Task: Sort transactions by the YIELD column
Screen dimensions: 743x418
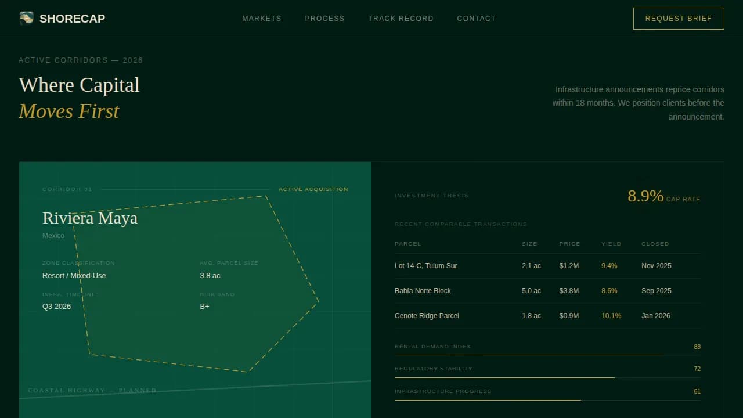Action: [611, 244]
